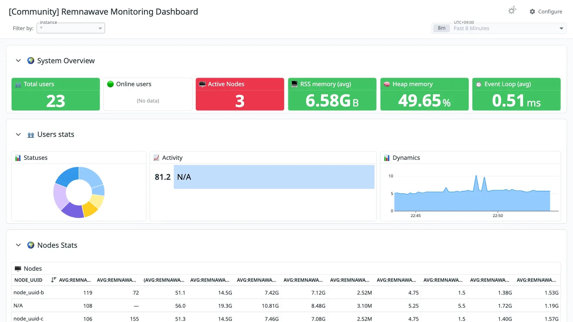Click the bar chart icon beside Statuses
Image resolution: width=573 pixels, height=322 pixels.
tap(18, 158)
